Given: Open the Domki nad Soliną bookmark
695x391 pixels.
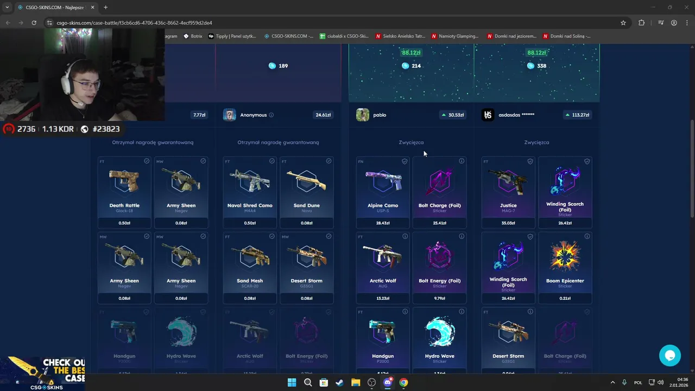Looking at the screenshot, I should pyautogui.click(x=567, y=36).
